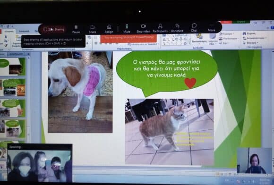
Task: Click the red heart shape
Action: 190,83
